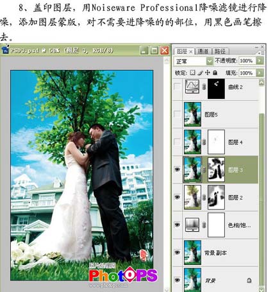268x292 pixels.
Task: Show 图层5 by clicking its visibility box
Action: (177, 114)
